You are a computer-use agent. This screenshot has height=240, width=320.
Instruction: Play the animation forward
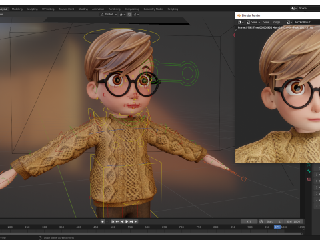pyautogui.click(x=127, y=221)
